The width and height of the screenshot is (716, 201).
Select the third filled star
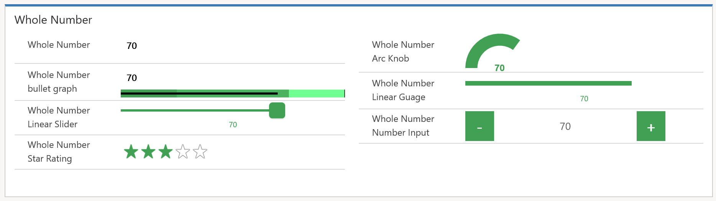[166, 152]
